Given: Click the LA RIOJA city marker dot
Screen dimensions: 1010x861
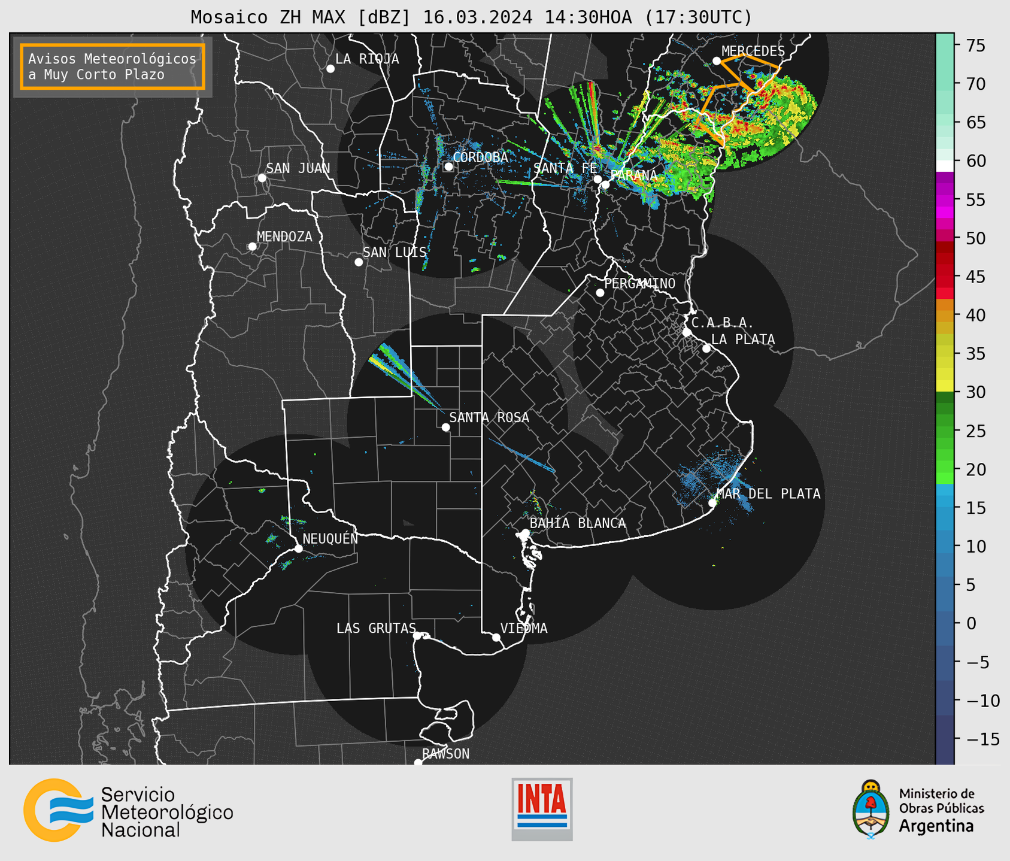Looking at the screenshot, I should (x=330, y=69).
